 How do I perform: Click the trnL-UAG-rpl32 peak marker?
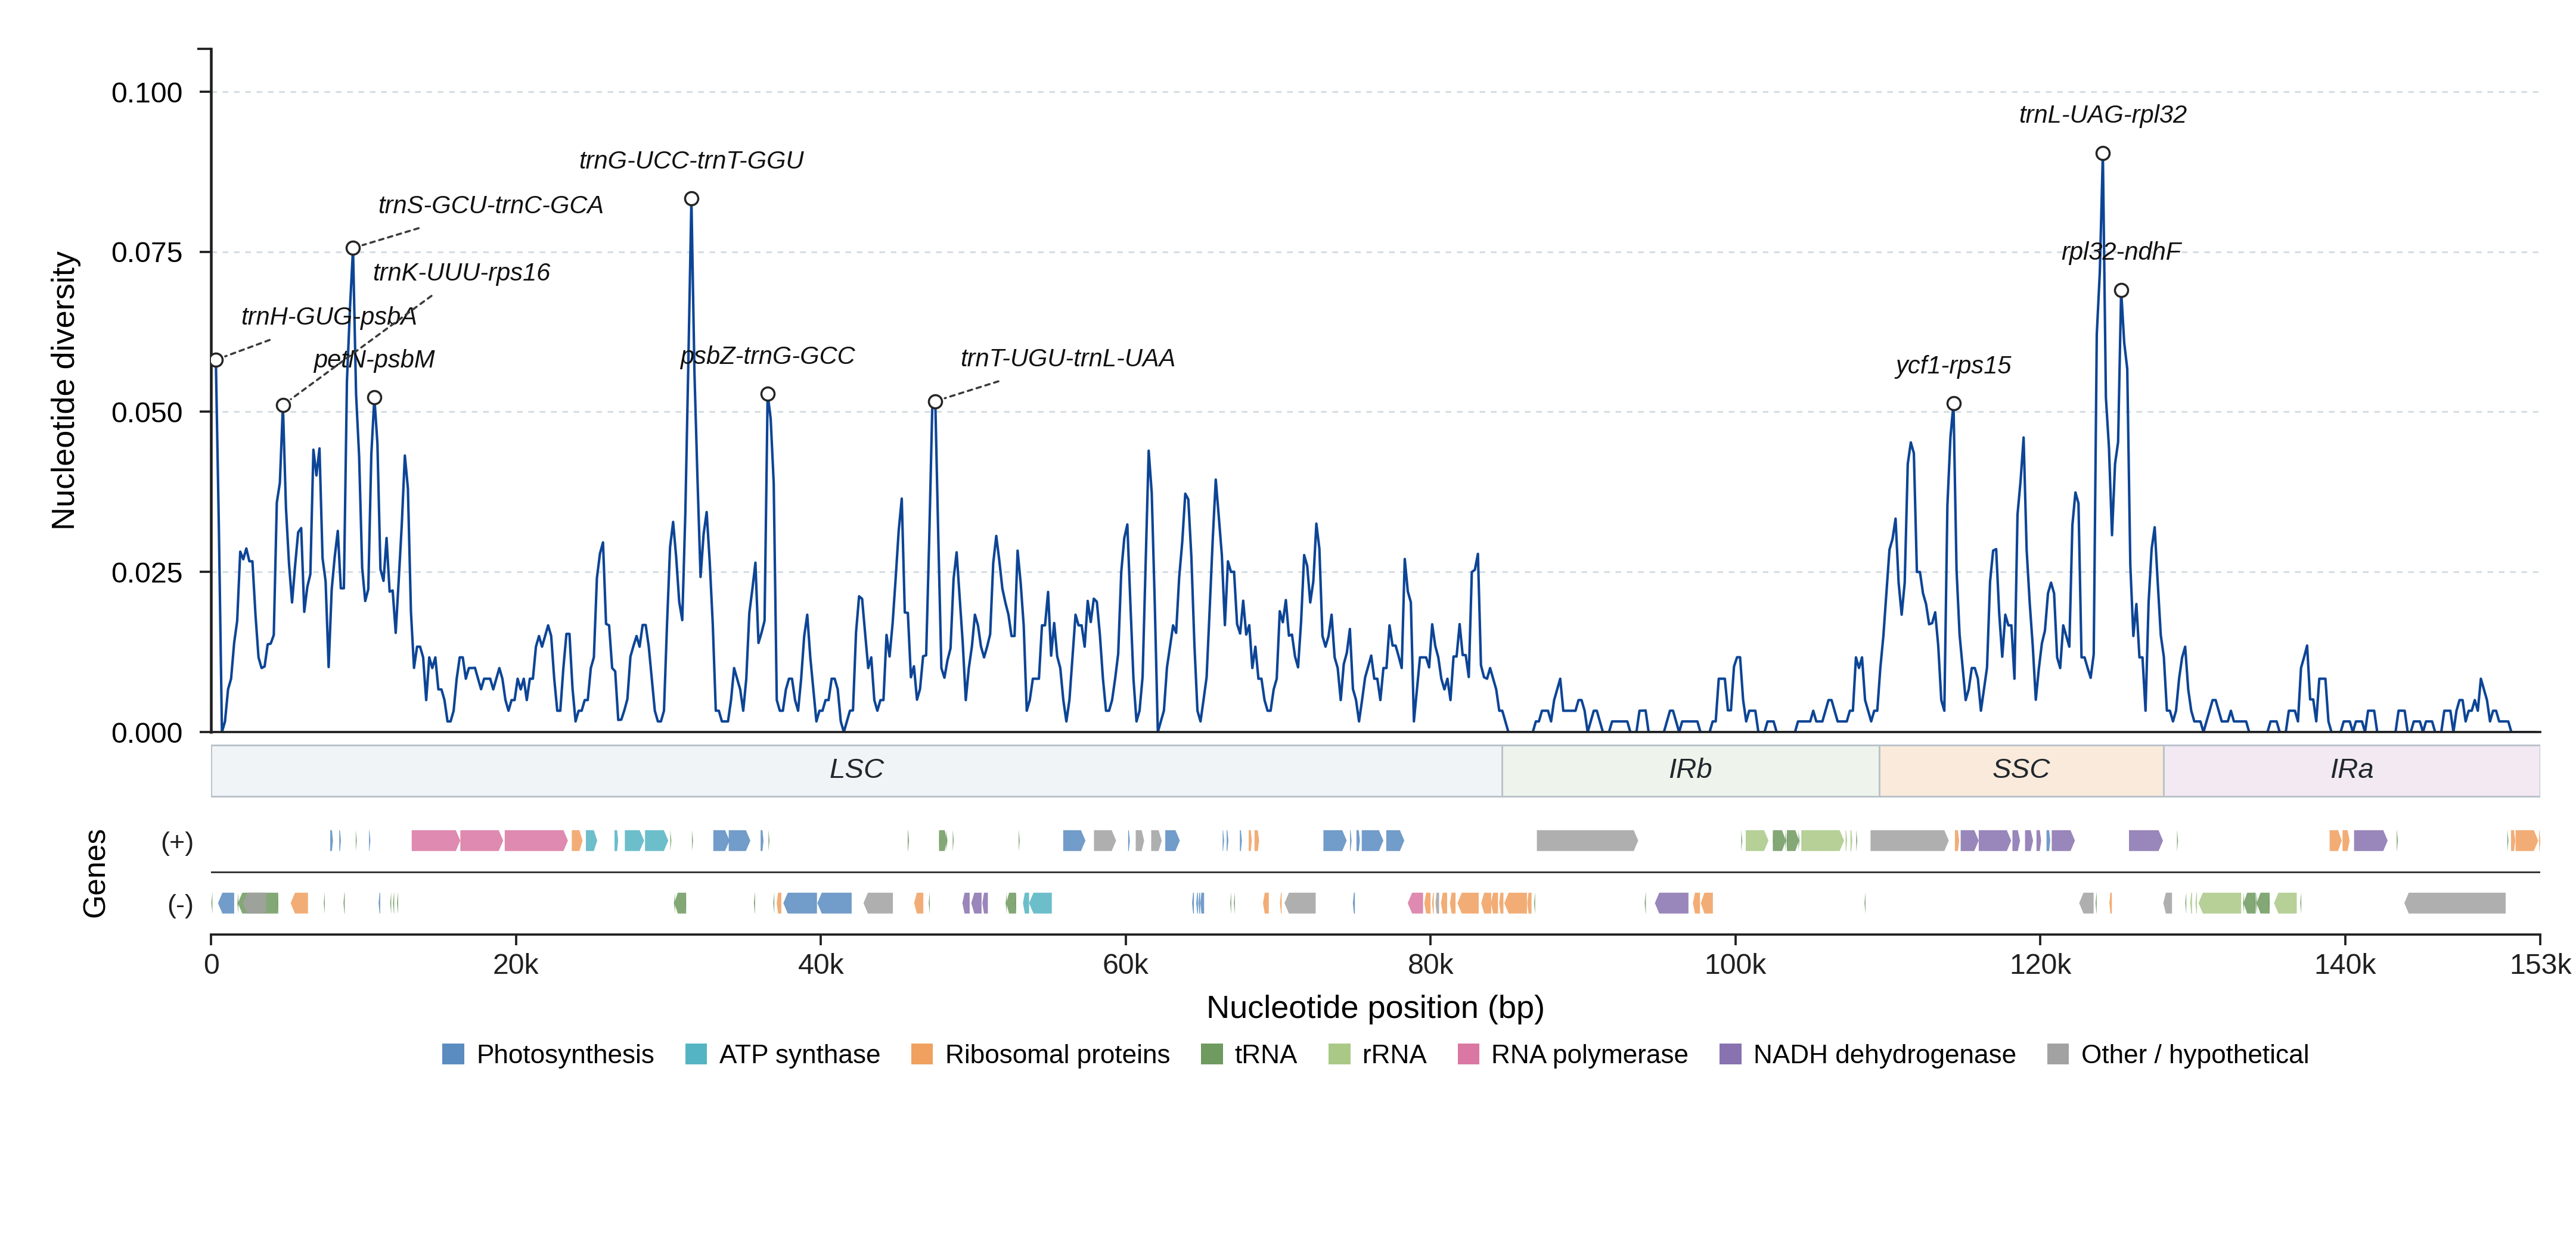[x=2103, y=154]
